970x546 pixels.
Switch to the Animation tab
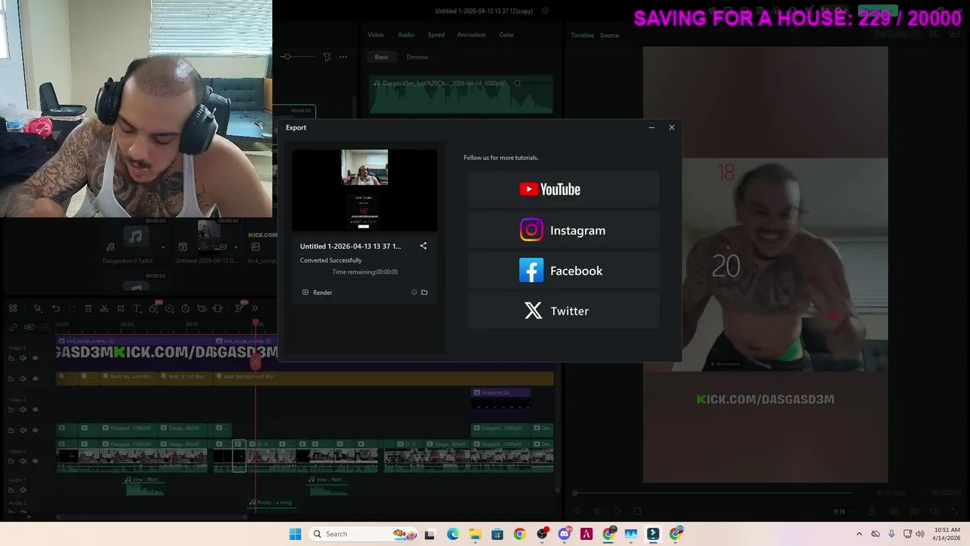coord(471,35)
